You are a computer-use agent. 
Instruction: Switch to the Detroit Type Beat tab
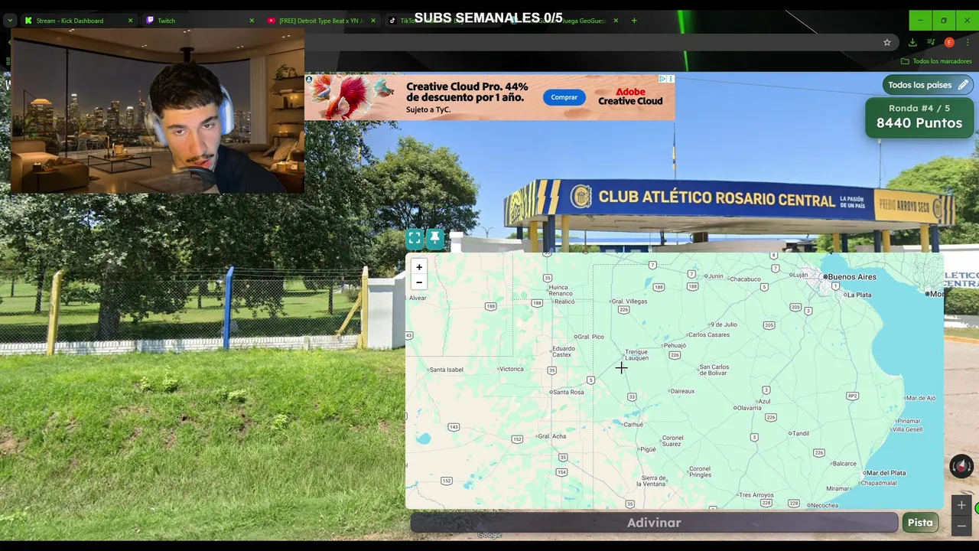[x=320, y=21]
